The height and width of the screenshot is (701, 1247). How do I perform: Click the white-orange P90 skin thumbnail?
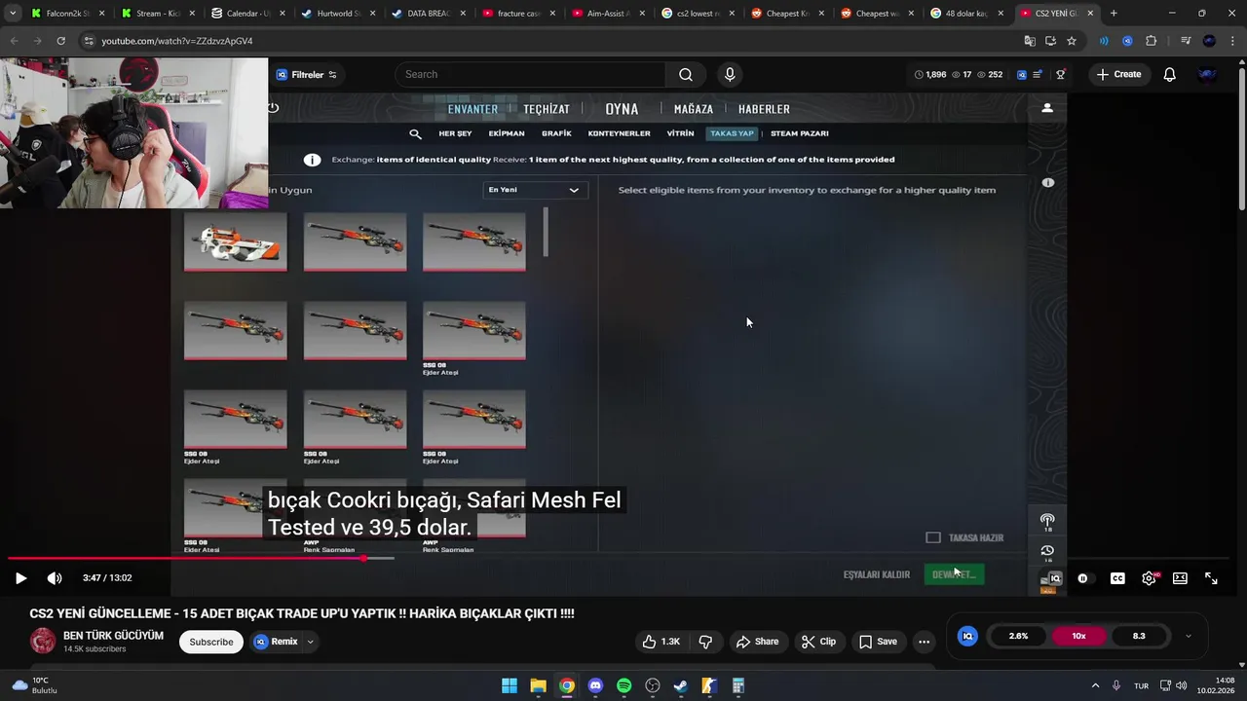pyautogui.click(x=236, y=242)
